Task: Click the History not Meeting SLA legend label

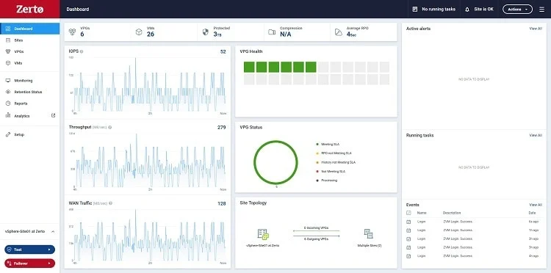Action: click(339, 162)
